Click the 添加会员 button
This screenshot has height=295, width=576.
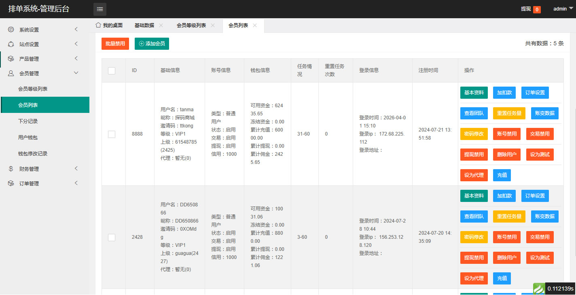(x=152, y=44)
